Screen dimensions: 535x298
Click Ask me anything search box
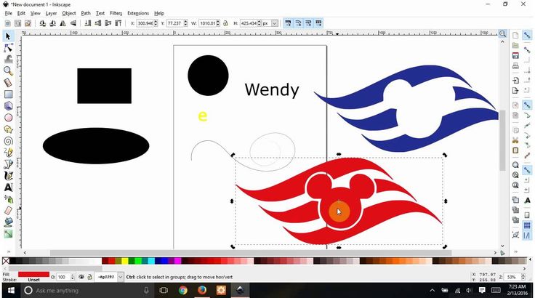[x=84, y=291]
